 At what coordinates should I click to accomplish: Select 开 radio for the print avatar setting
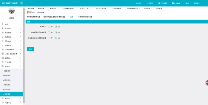(x=49, y=32)
